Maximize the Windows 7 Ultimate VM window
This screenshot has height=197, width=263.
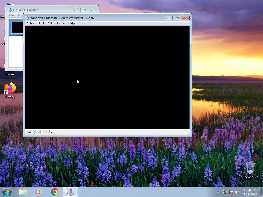pos(177,18)
